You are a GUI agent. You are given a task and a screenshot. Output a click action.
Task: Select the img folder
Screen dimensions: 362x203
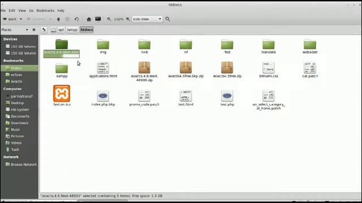click(x=103, y=46)
